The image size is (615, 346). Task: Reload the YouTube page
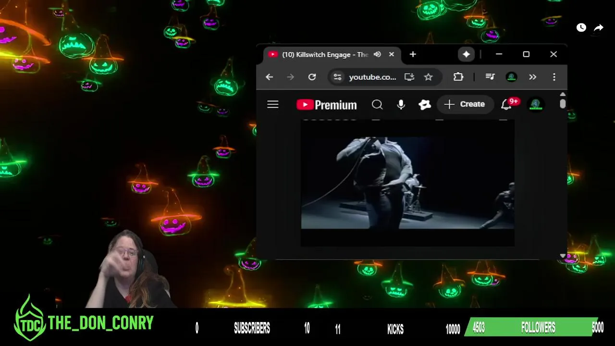312,77
